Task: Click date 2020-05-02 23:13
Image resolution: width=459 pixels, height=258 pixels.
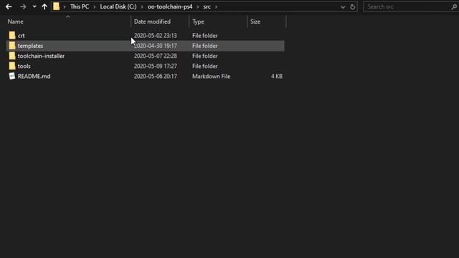Action: [x=156, y=36]
